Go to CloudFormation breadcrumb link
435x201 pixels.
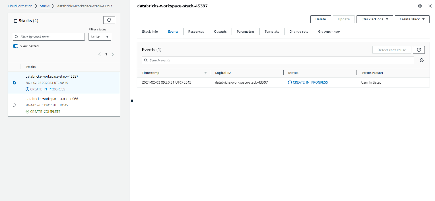tap(20, 6)
